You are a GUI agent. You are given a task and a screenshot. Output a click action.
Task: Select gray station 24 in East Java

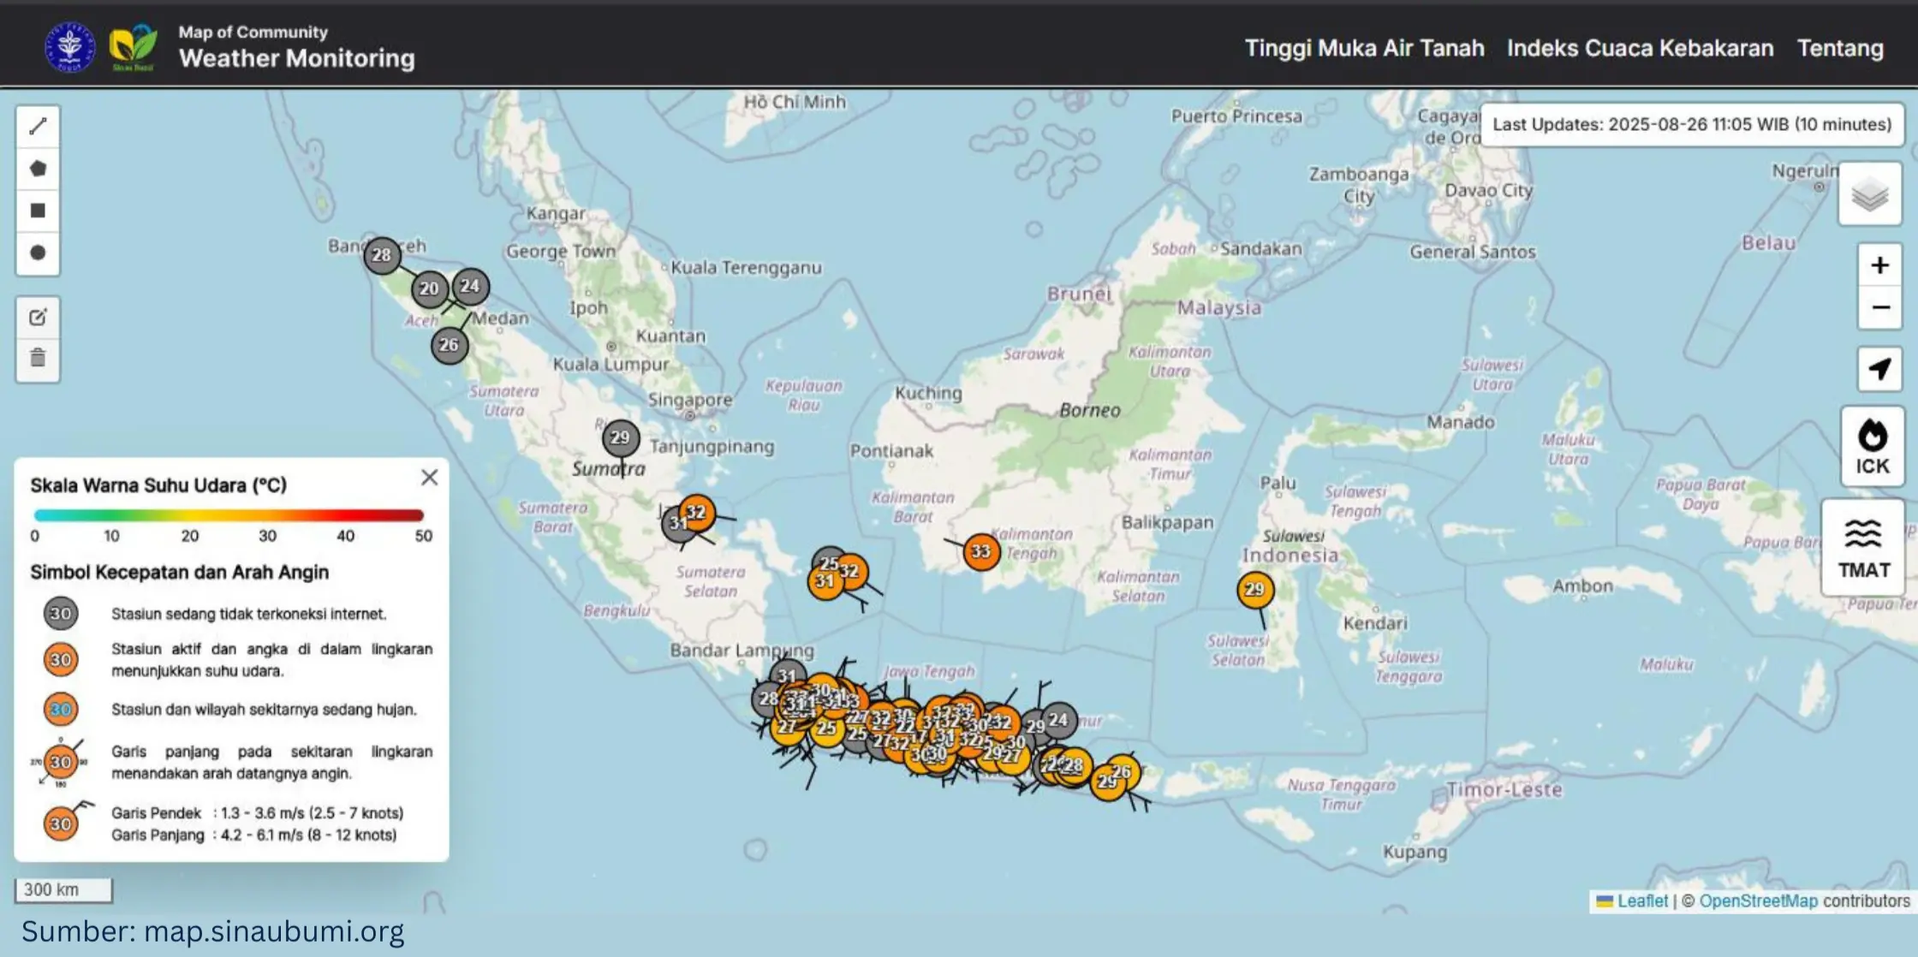pos(1059,720)
